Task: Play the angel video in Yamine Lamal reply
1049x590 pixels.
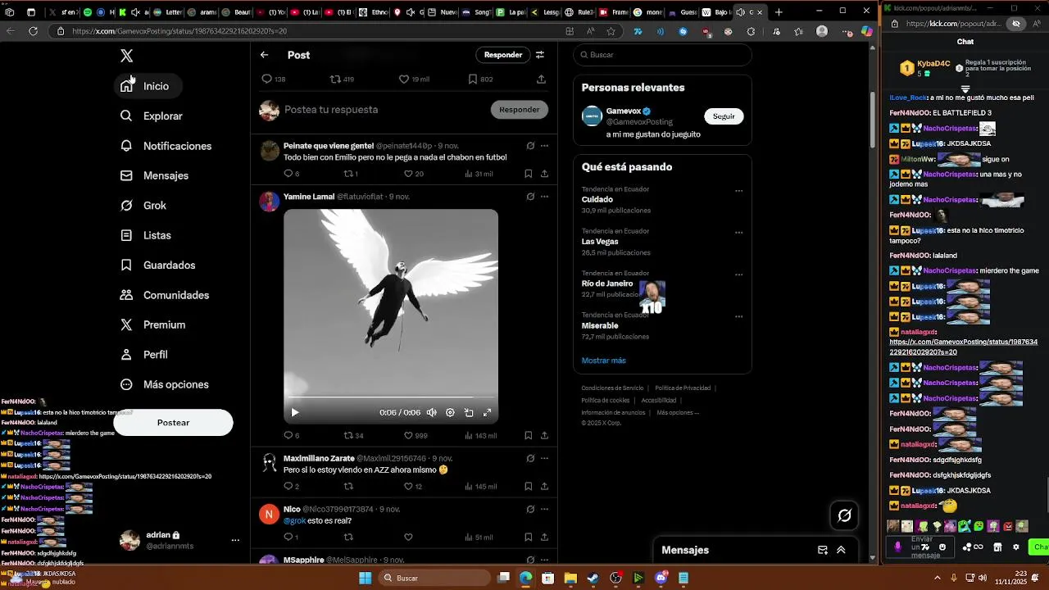Action: (x=295, y=413)
